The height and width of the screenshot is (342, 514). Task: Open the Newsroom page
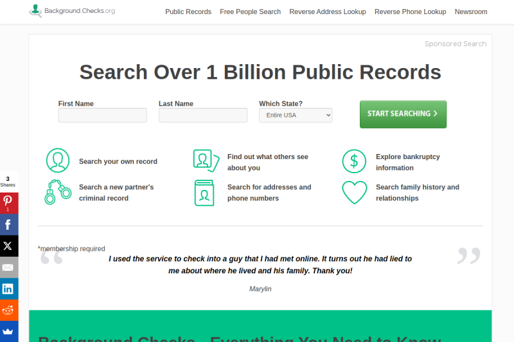coord(471,12)
